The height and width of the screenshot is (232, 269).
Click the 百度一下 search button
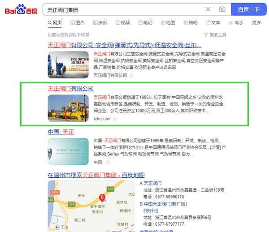(x=248, y=9)
